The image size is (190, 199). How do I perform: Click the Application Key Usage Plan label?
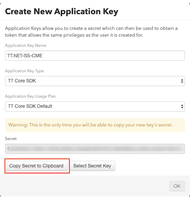pyautogui.click(x=30, y=96)
